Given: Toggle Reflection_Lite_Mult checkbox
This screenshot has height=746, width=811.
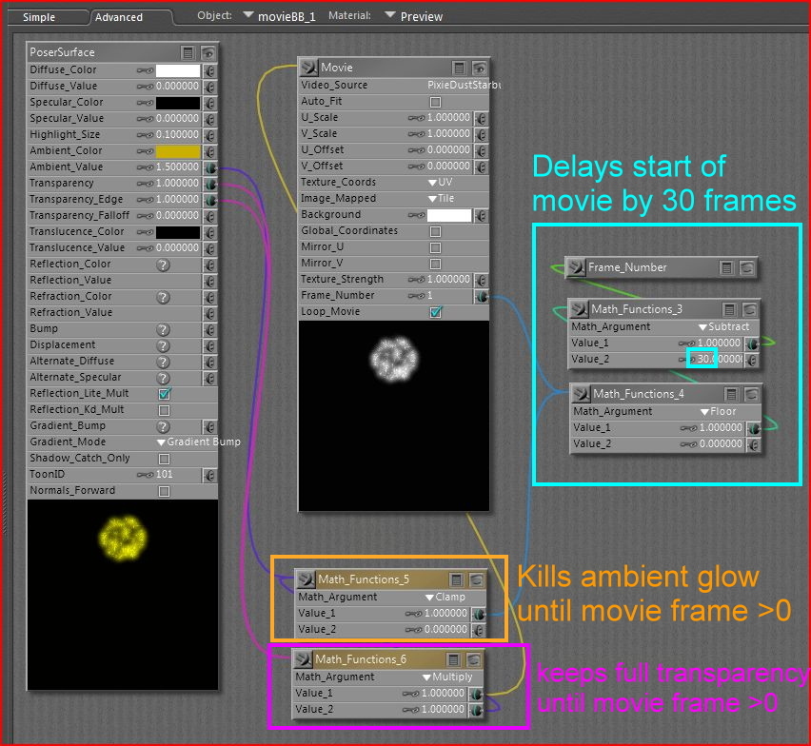Looking at the screenshot, I should [x=165, y=394].
